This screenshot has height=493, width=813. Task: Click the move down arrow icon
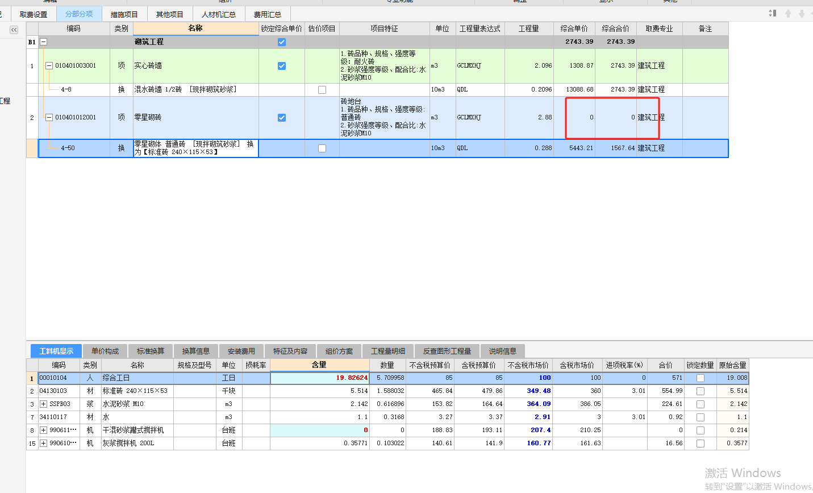[x=802, y=13]
